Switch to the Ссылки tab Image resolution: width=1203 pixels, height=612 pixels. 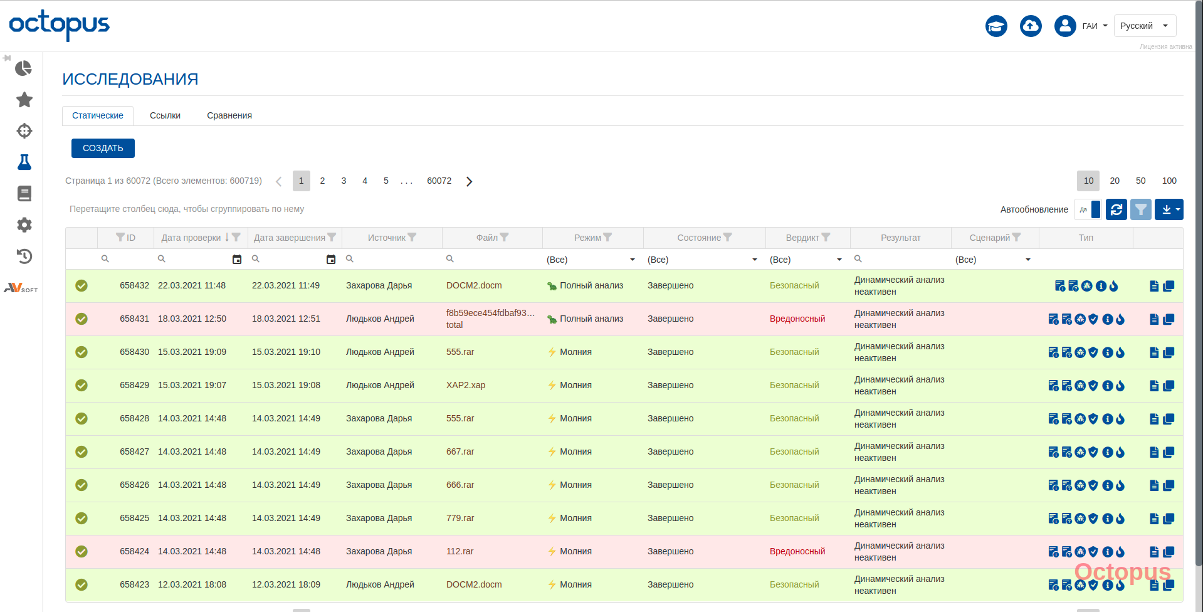165,115
